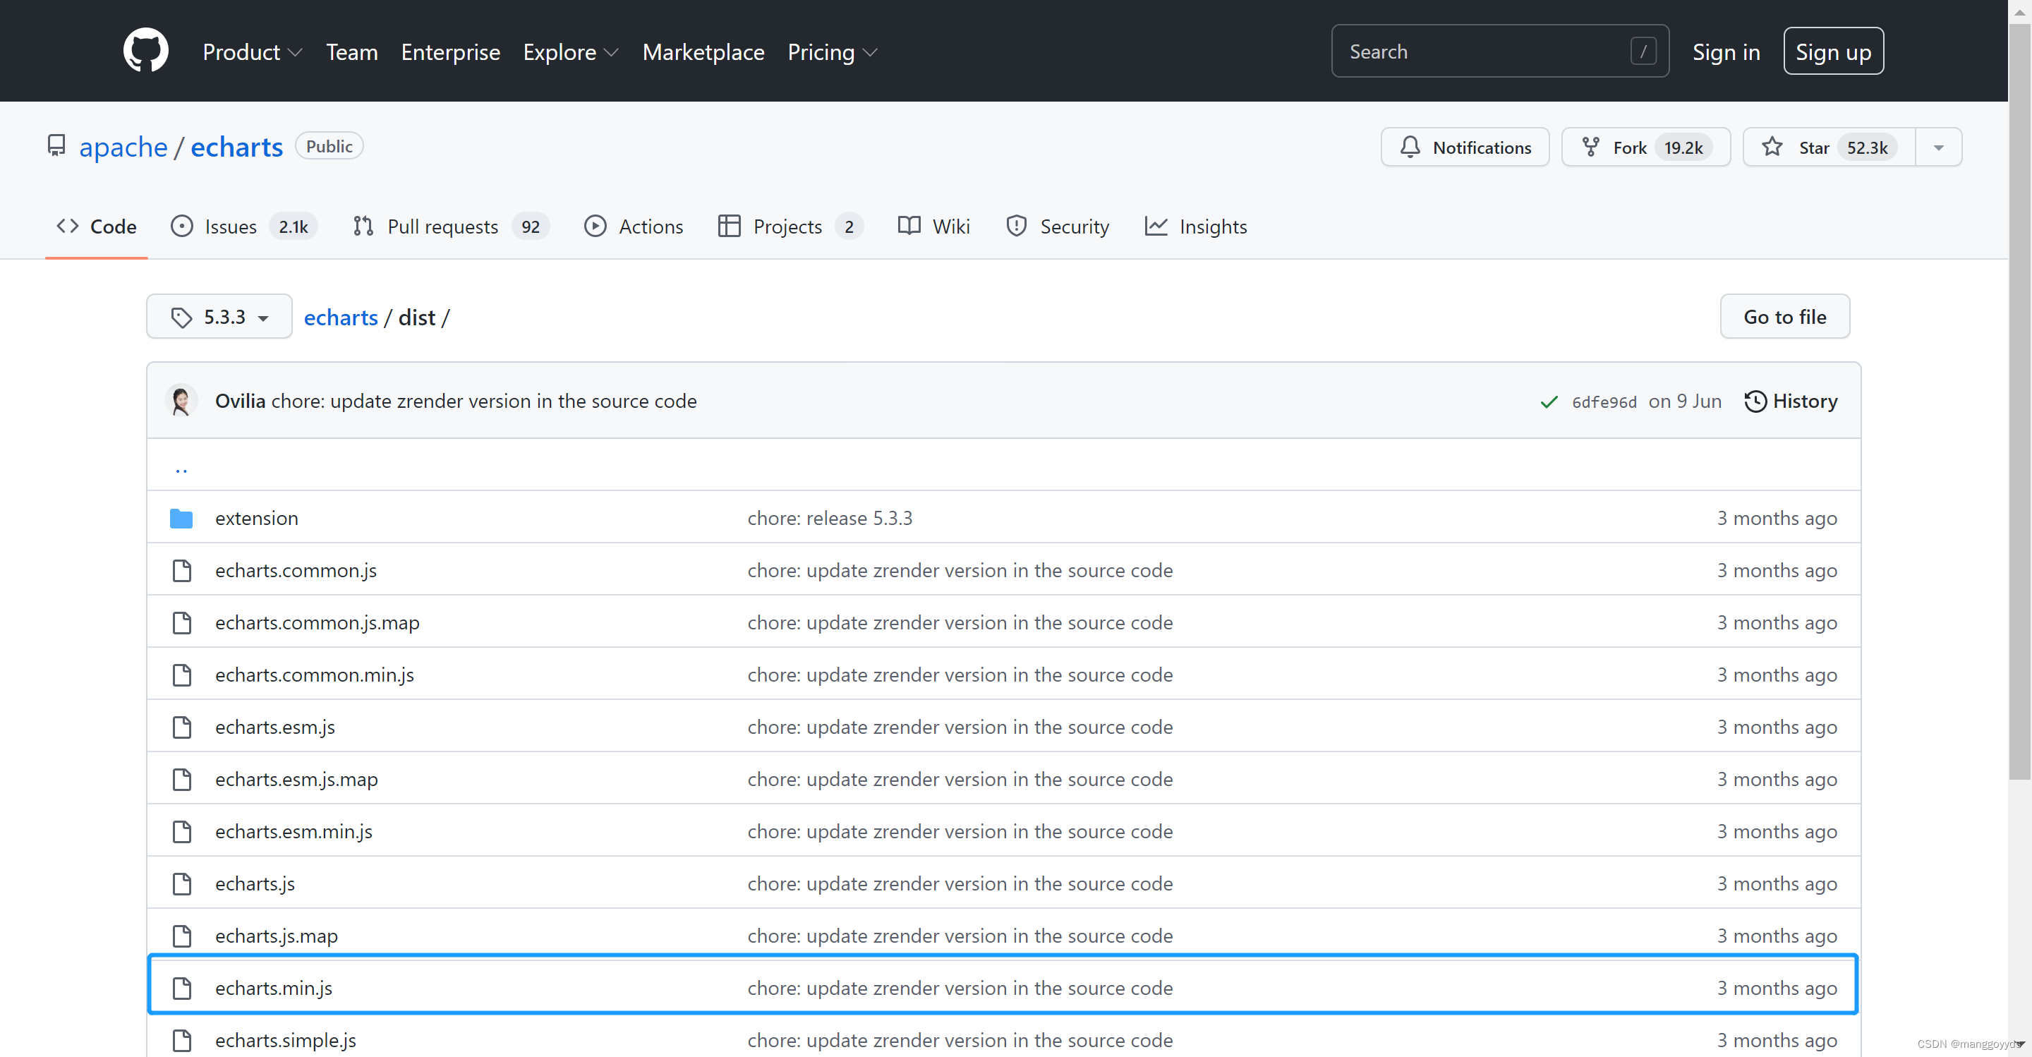Expand the Pricing menu

tap(833, 52)
